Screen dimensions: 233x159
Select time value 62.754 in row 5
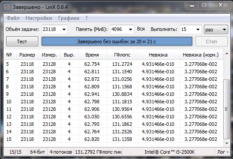92,64
